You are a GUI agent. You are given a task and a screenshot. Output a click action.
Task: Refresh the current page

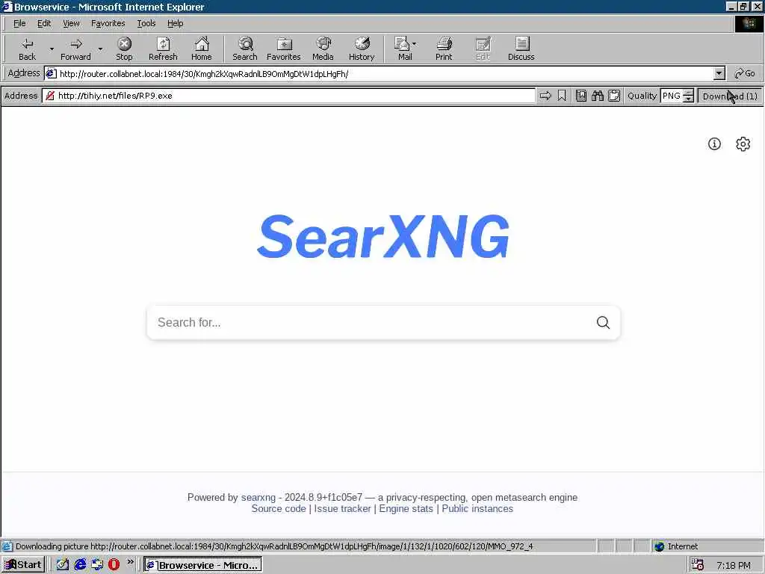point(163,49)
